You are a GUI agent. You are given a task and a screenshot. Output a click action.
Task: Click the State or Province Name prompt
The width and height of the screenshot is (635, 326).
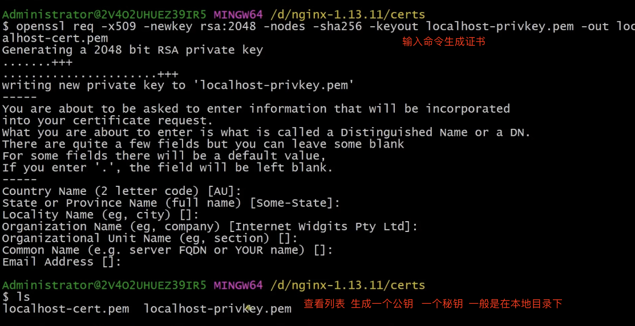(x=171, y=203)
